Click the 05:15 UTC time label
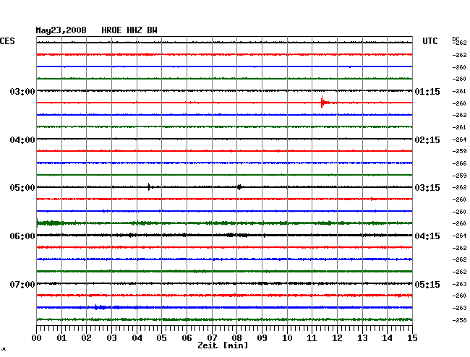470x357 pixels. (x=427, y=284)
